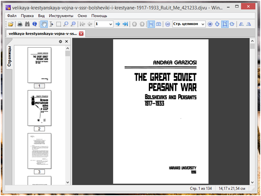Screen dimensions: 261x196
Task: Select the rectangular region selection tool
Action: click(x=59, y=24)
